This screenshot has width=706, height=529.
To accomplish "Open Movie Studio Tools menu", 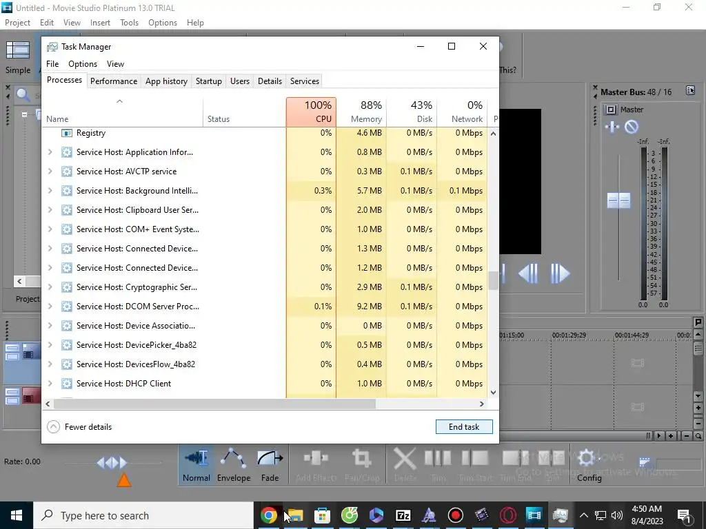I will (129, 23).
